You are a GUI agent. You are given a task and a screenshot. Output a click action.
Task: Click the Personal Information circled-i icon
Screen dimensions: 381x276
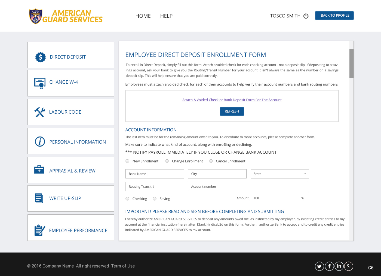pos(40,141)
